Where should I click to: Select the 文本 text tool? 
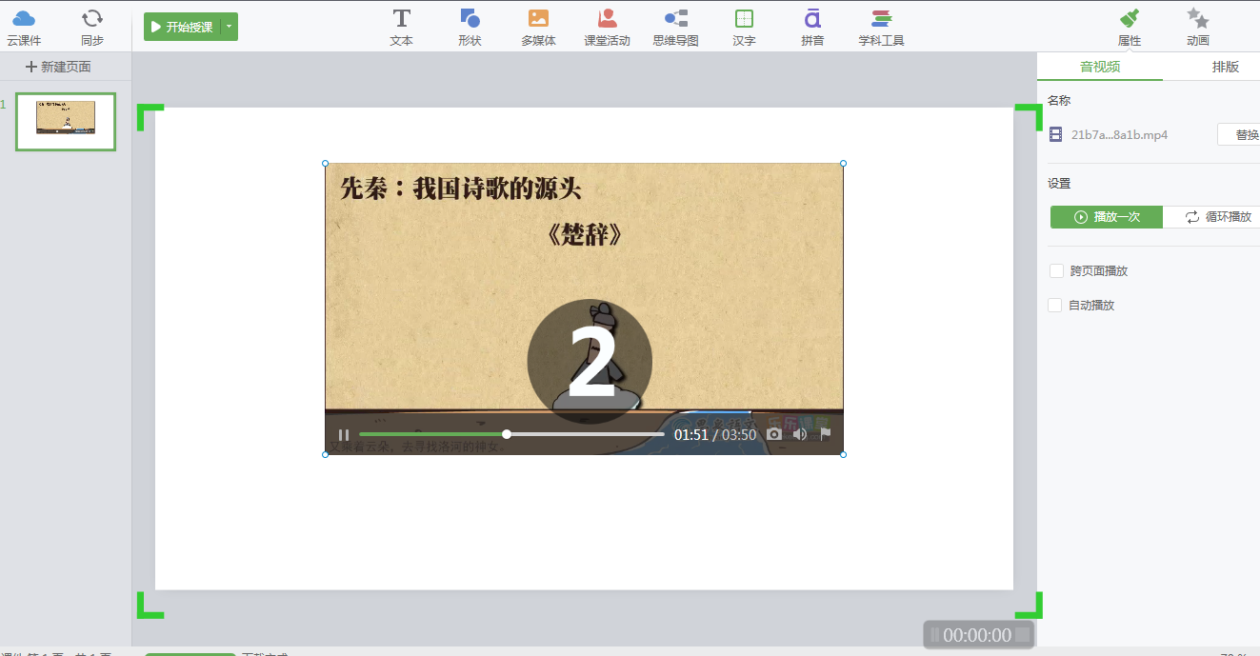[x=402, y=27]
